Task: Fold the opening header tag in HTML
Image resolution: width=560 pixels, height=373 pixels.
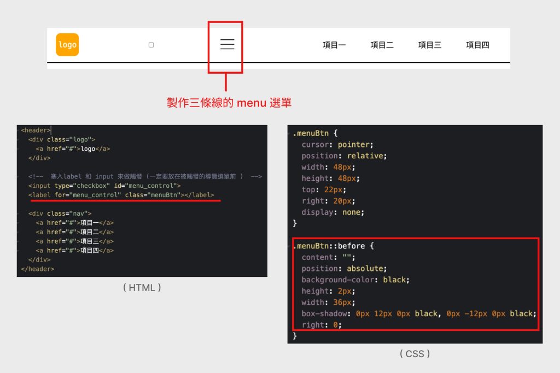Action: tap(19, 131)
